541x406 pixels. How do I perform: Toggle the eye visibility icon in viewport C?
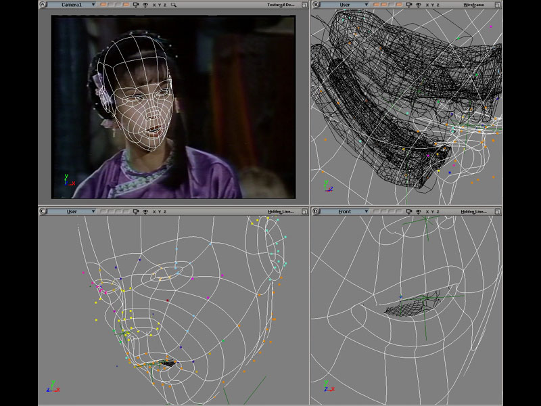point(145,212)
